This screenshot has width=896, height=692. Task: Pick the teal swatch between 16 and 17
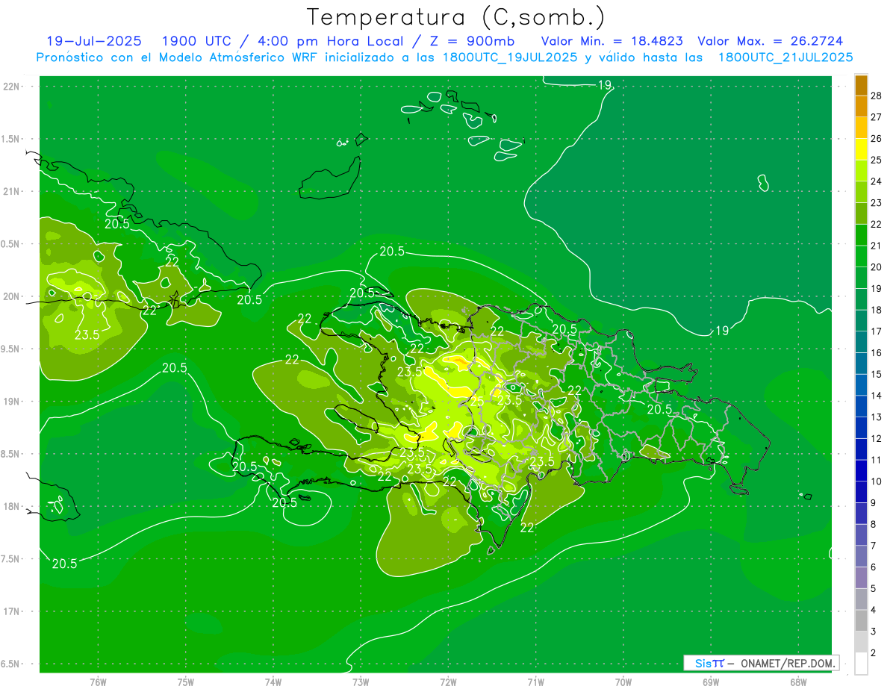(861, 342)
